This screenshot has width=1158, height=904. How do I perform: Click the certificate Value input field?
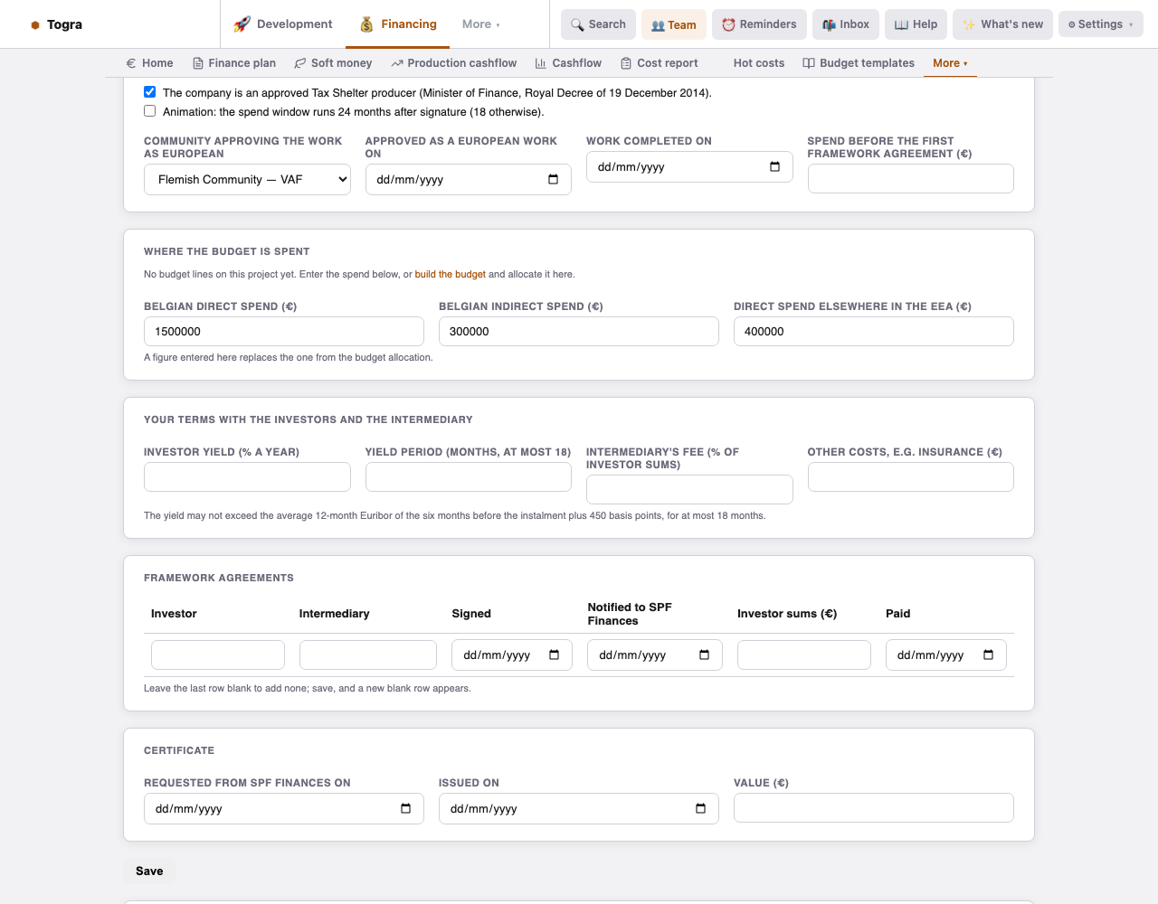[874, 807]
